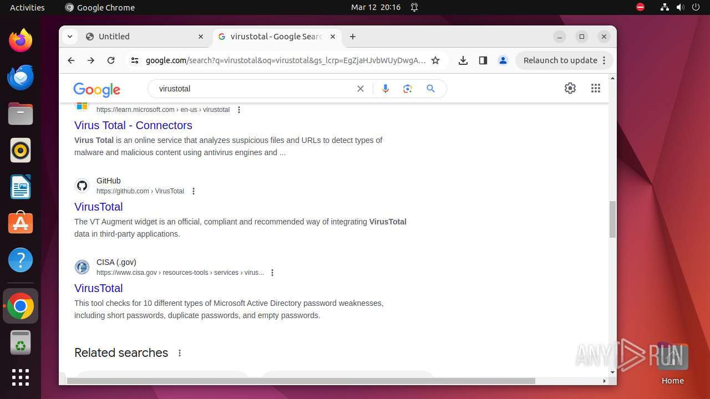Click the horizontal scrollbar thumb
The image size is (710, 399).
[x=301, y=381]
